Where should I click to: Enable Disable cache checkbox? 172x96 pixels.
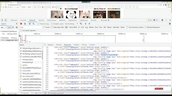click(x=52, y=24)
